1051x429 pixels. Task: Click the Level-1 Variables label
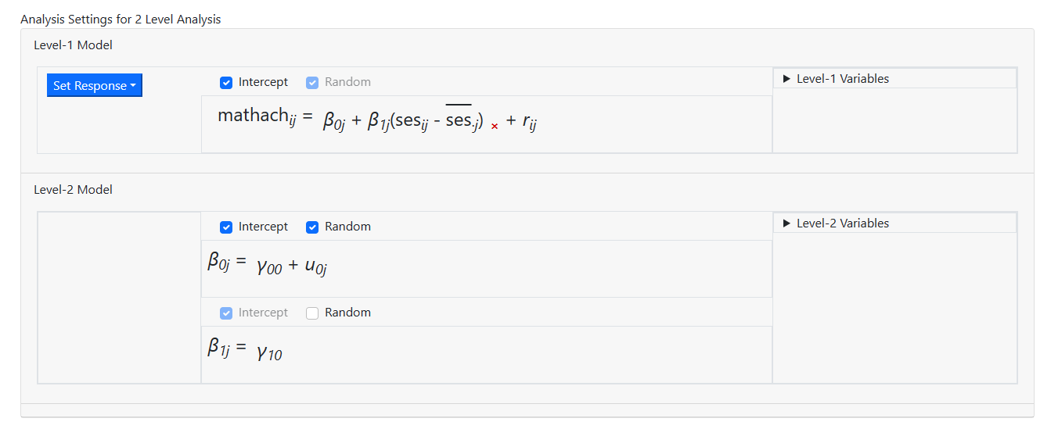pos(843,79)
